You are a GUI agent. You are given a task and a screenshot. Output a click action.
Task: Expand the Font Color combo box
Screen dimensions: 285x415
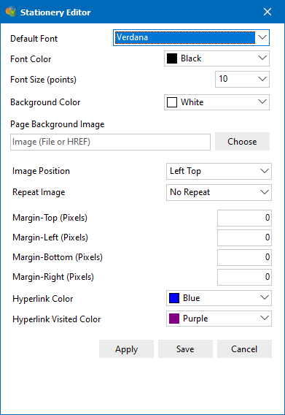(217, 58)
